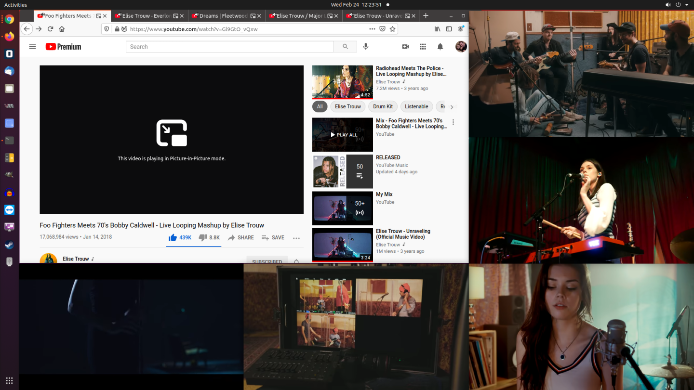Screen dimensions: 694x390
Task: Open Firefox tracking protection shield icon
Action: [106, 29]
